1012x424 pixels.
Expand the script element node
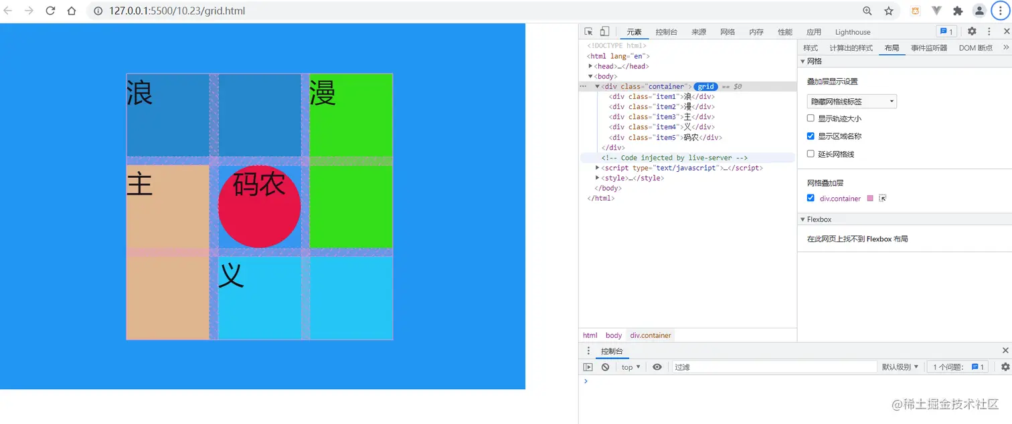[x=598, y=168]
